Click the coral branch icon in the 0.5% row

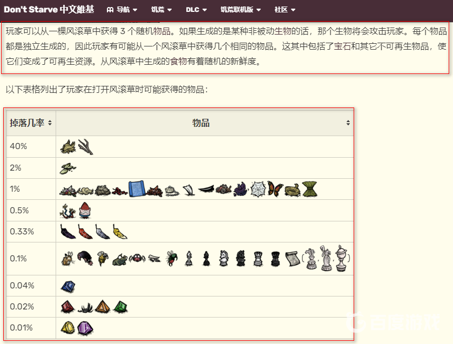tap(68, 211)
